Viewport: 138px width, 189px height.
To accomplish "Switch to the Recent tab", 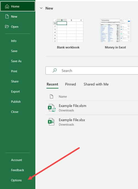I will tap(52, 84).
